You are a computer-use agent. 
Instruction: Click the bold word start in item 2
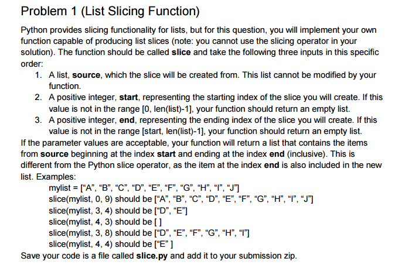point(128,97)
